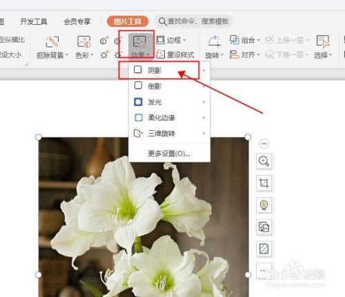The width and height of the screenshot is (345, 297).
Task: Select the 图片工具 ribbon tab
Action: click(x=128, y=21)
